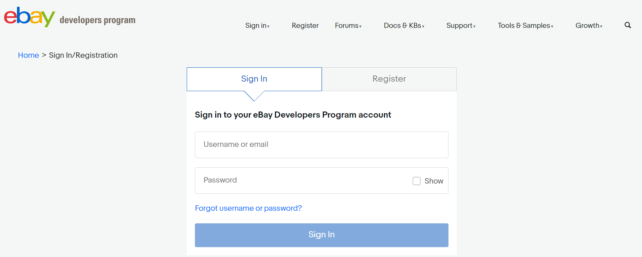Open the Forums dropdown menu
642x257 pixels.
tap(348, 25)
